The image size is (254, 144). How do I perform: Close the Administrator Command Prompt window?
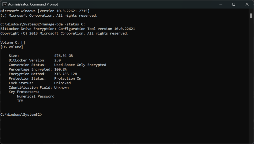click(x=247, y=4)
